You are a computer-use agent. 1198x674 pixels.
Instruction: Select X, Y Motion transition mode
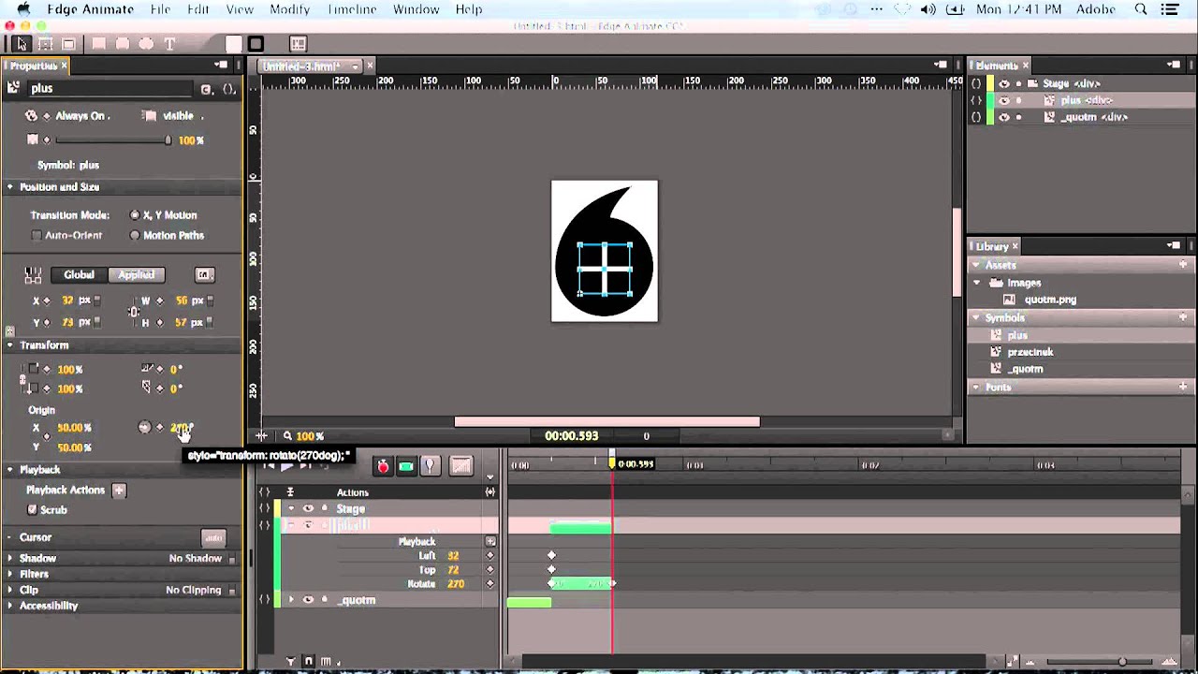[135, 215]
